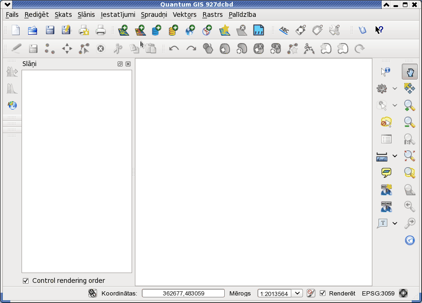422x303 pixels.
Task: Click the redo arrow icon
Action: (191, 48)
